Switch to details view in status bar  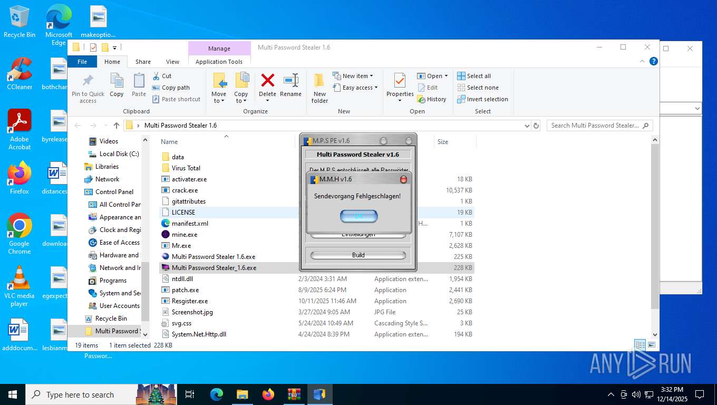click(x=640, y=345)
